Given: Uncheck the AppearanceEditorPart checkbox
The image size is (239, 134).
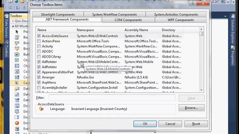Looking at the screenshot, I should (39, 72).
